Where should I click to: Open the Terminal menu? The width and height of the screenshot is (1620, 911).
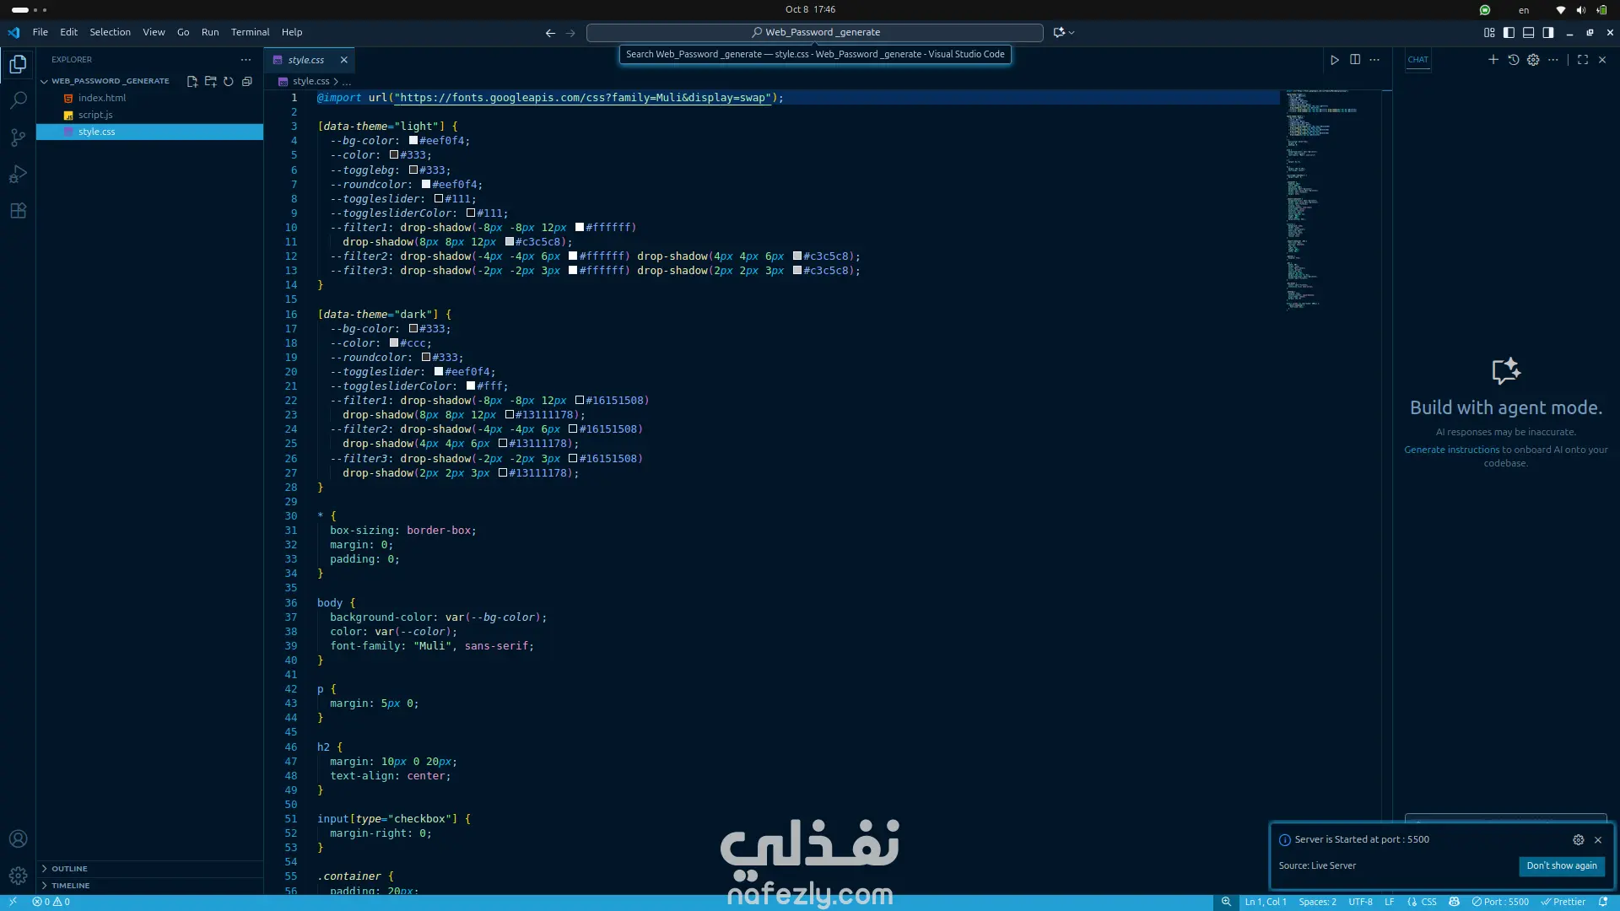[x=250, y=32]
